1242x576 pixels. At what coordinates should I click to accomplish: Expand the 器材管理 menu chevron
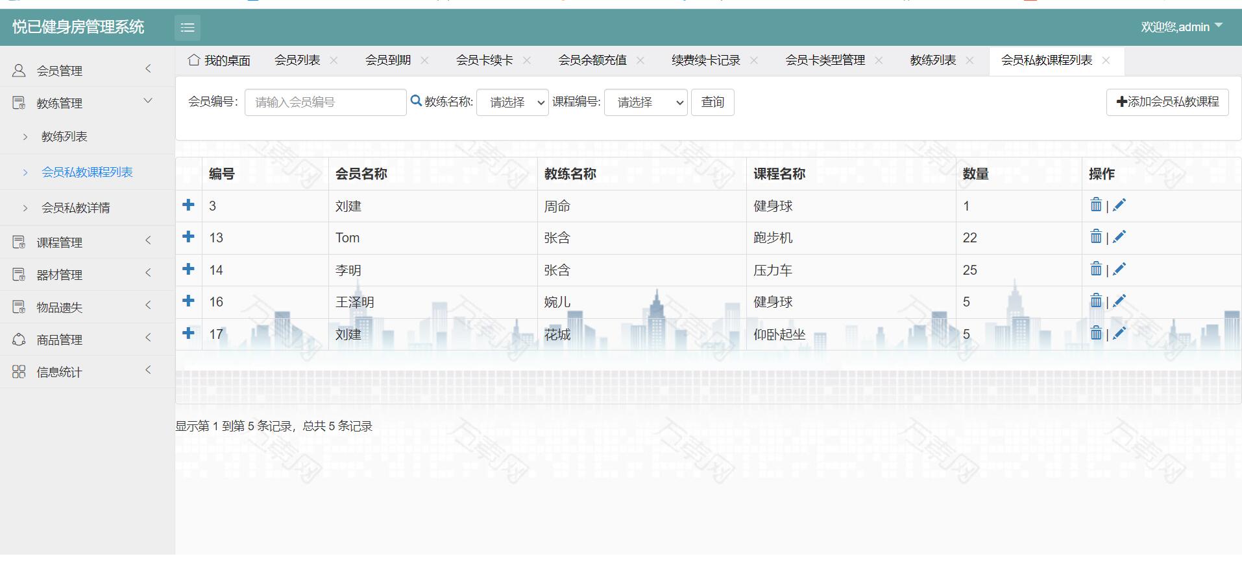[x=148, y=273]
